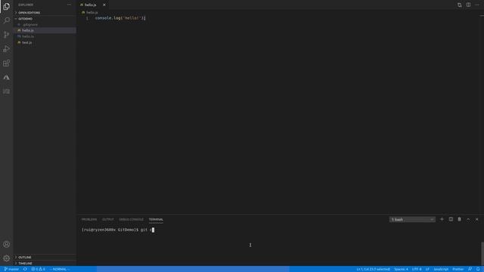Select the Terminal panel tab
484x272 pixels.
pyautogui.click(x=156, y=219)
